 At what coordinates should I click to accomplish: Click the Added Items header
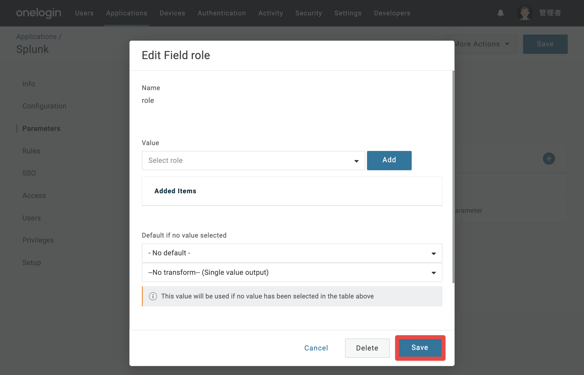175,191
